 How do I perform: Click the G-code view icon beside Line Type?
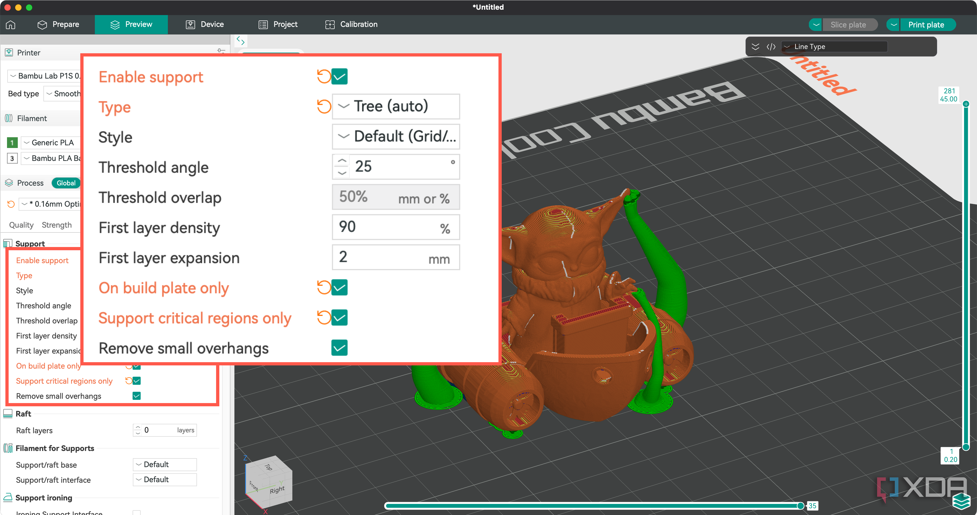771,47
